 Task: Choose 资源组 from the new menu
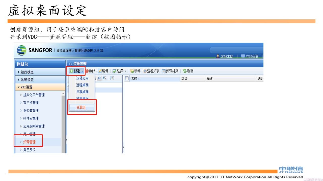pyautogui.click(x=82, y=107)
